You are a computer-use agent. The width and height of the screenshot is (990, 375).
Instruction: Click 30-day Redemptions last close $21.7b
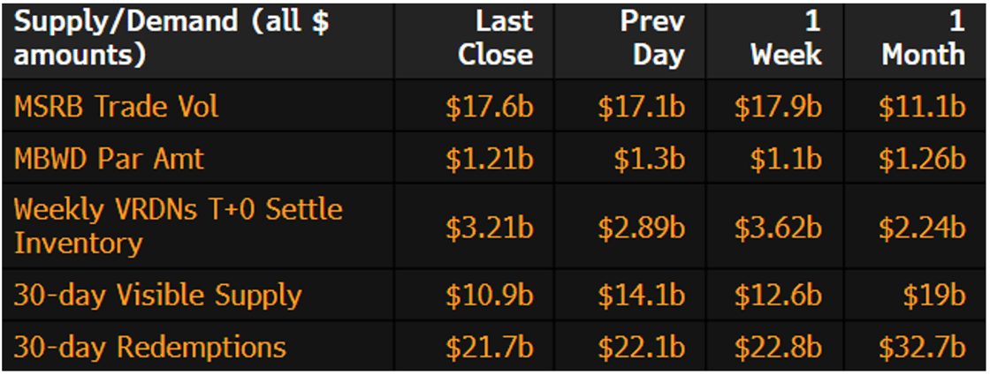tap(489, 348)
